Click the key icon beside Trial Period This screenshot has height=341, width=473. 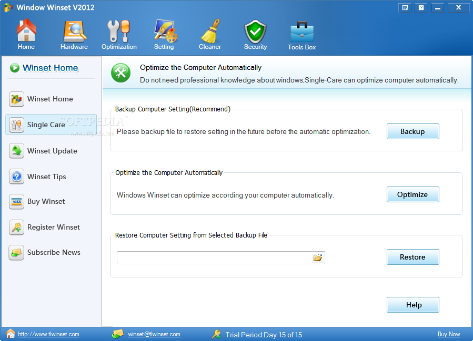tap(216, 334)
